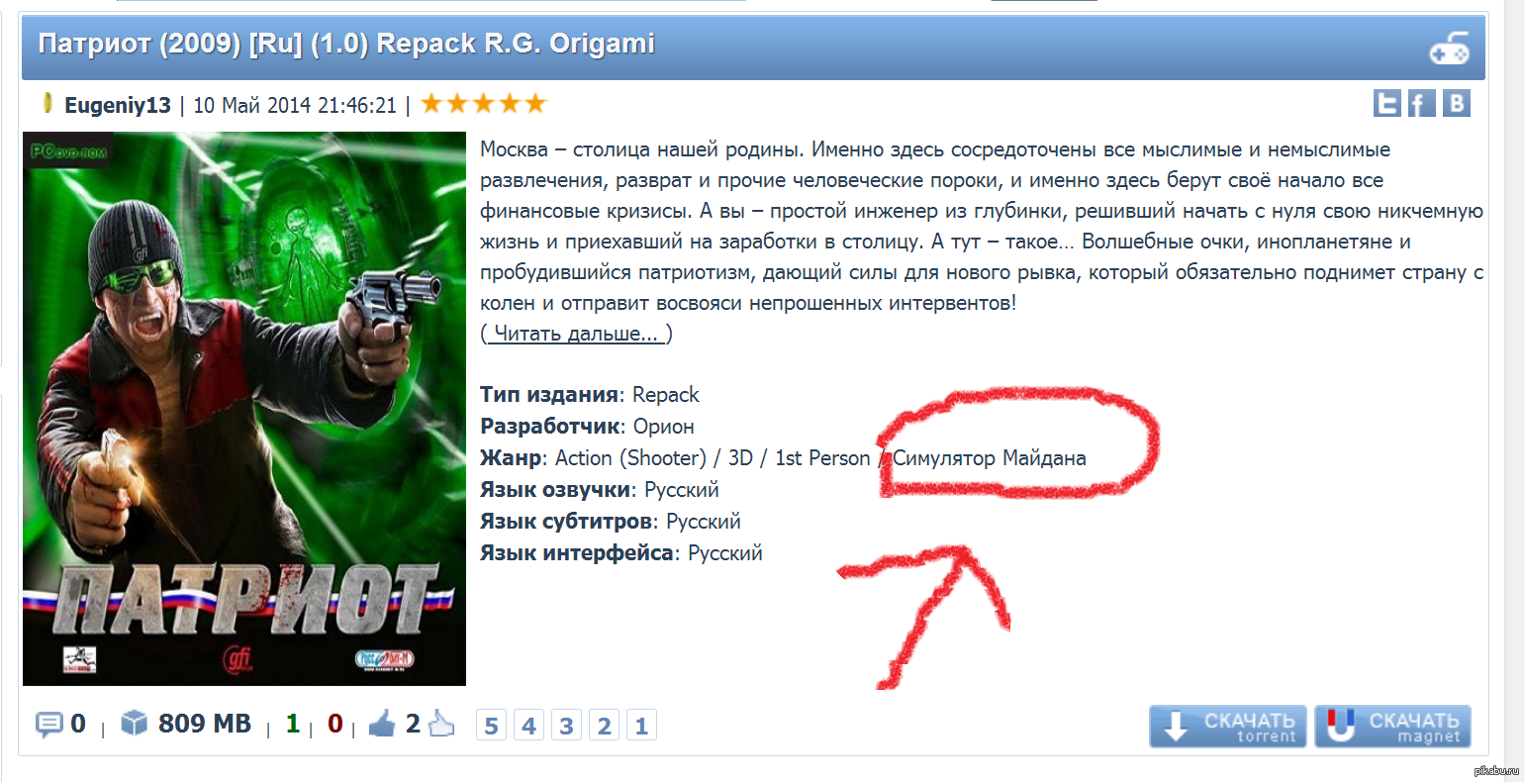Rate the post with score 5

[x=491, y=726]
